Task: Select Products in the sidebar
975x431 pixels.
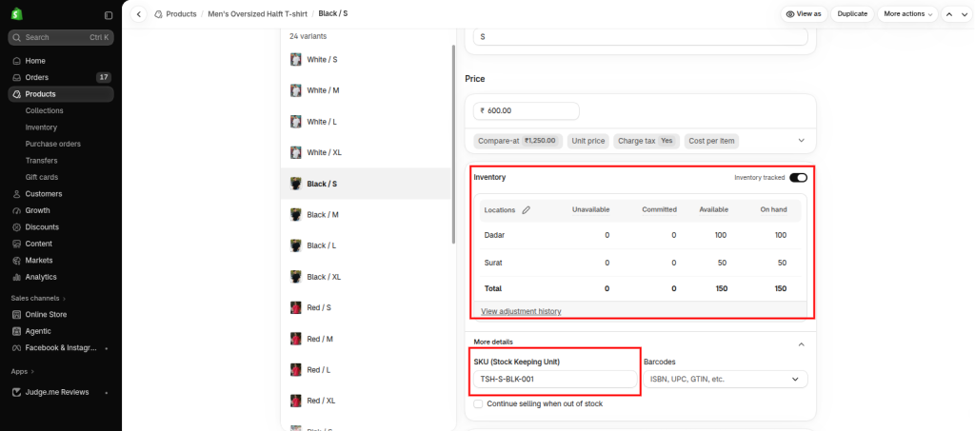Action: (x=60, y=94)
